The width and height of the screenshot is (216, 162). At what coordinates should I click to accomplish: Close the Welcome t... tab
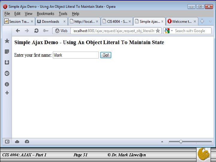[x=195, y=22]
